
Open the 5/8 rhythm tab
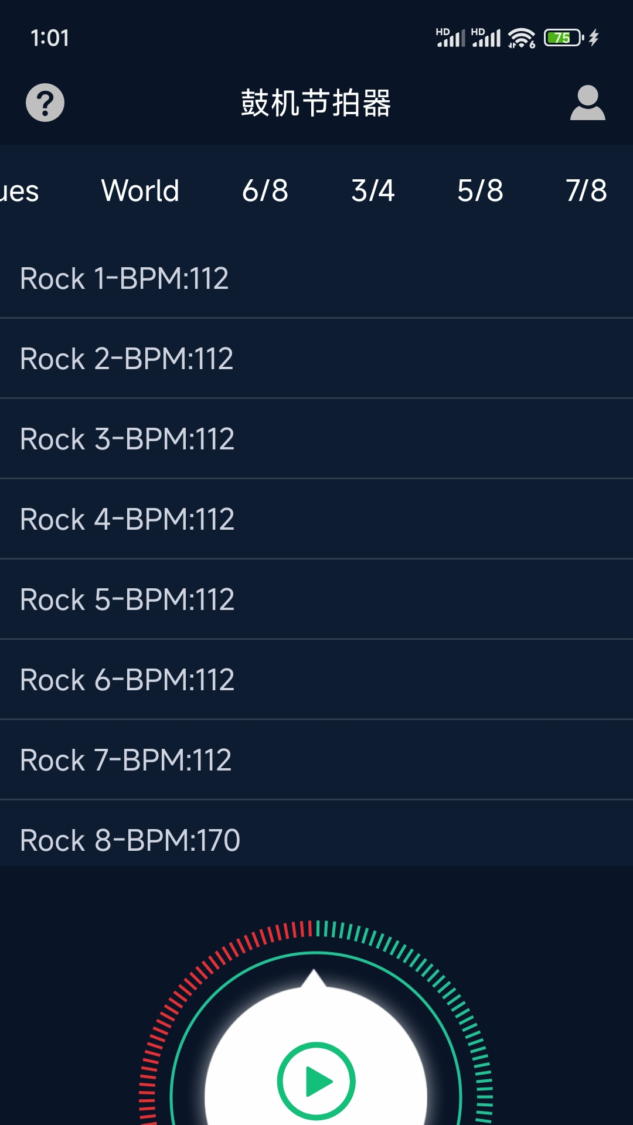click(x=480, y=191)
